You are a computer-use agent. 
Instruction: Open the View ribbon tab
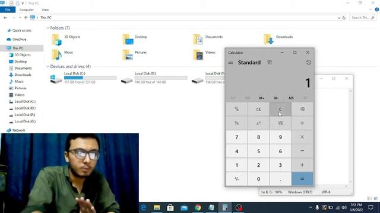pos(45,9)
